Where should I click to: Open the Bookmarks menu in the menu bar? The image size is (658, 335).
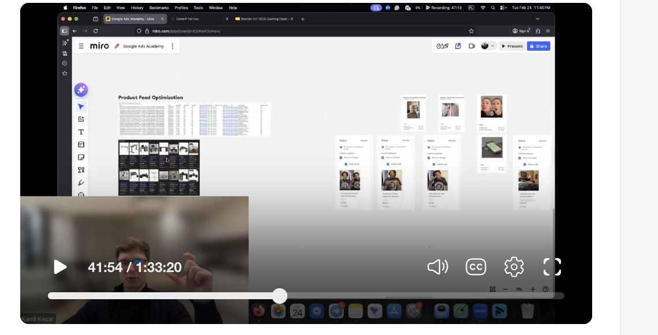click(159, 8)
